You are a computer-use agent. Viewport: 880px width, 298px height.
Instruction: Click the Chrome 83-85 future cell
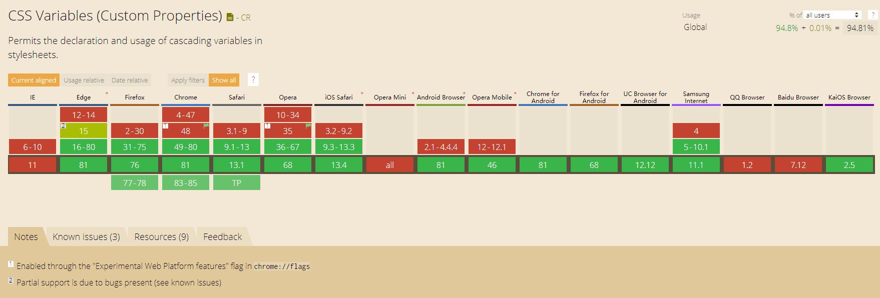(x=186, y=183)
